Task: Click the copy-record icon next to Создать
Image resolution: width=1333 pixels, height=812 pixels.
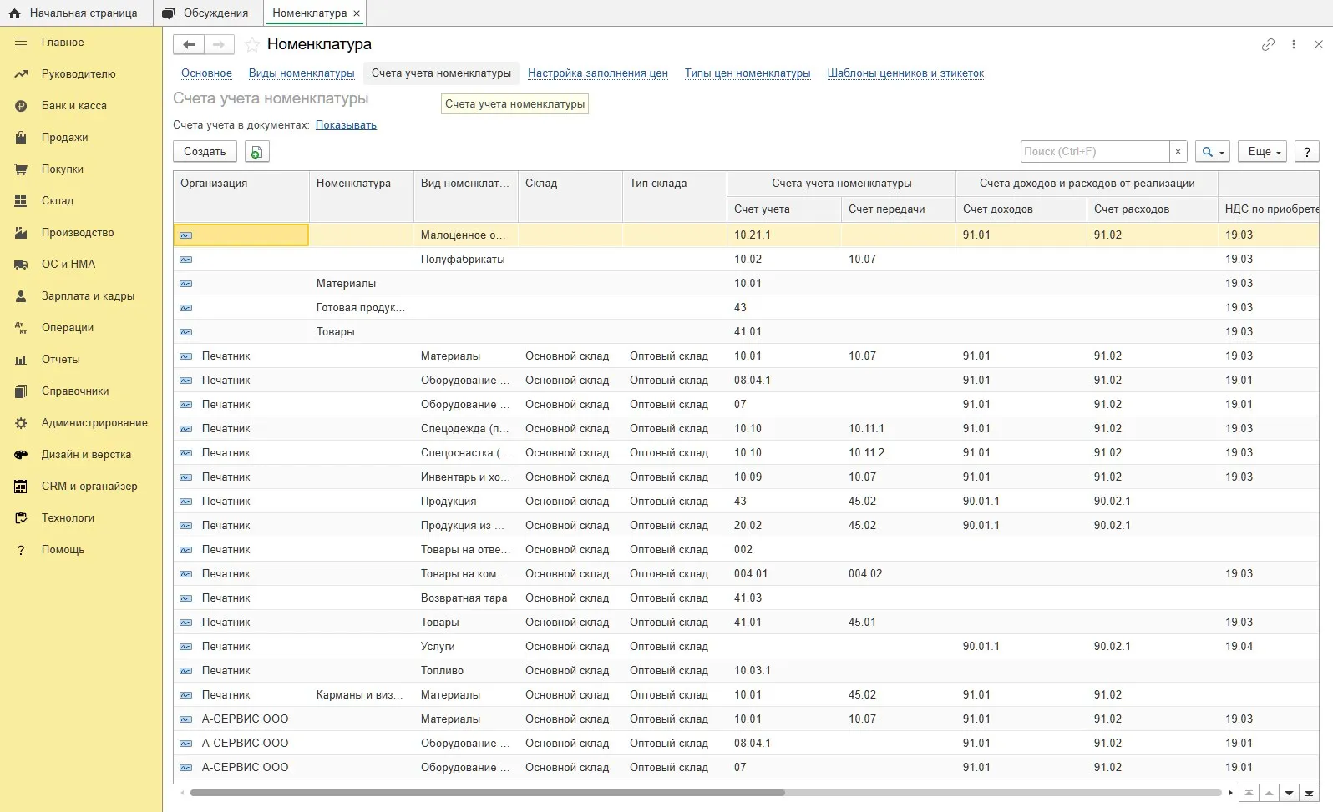Action: [x=256, y=151]
